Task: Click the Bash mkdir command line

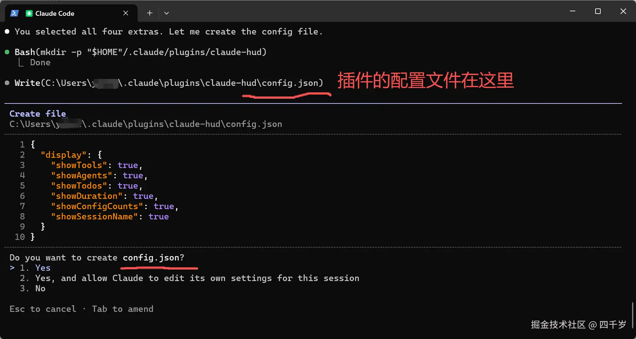Action: coord(140,52)
